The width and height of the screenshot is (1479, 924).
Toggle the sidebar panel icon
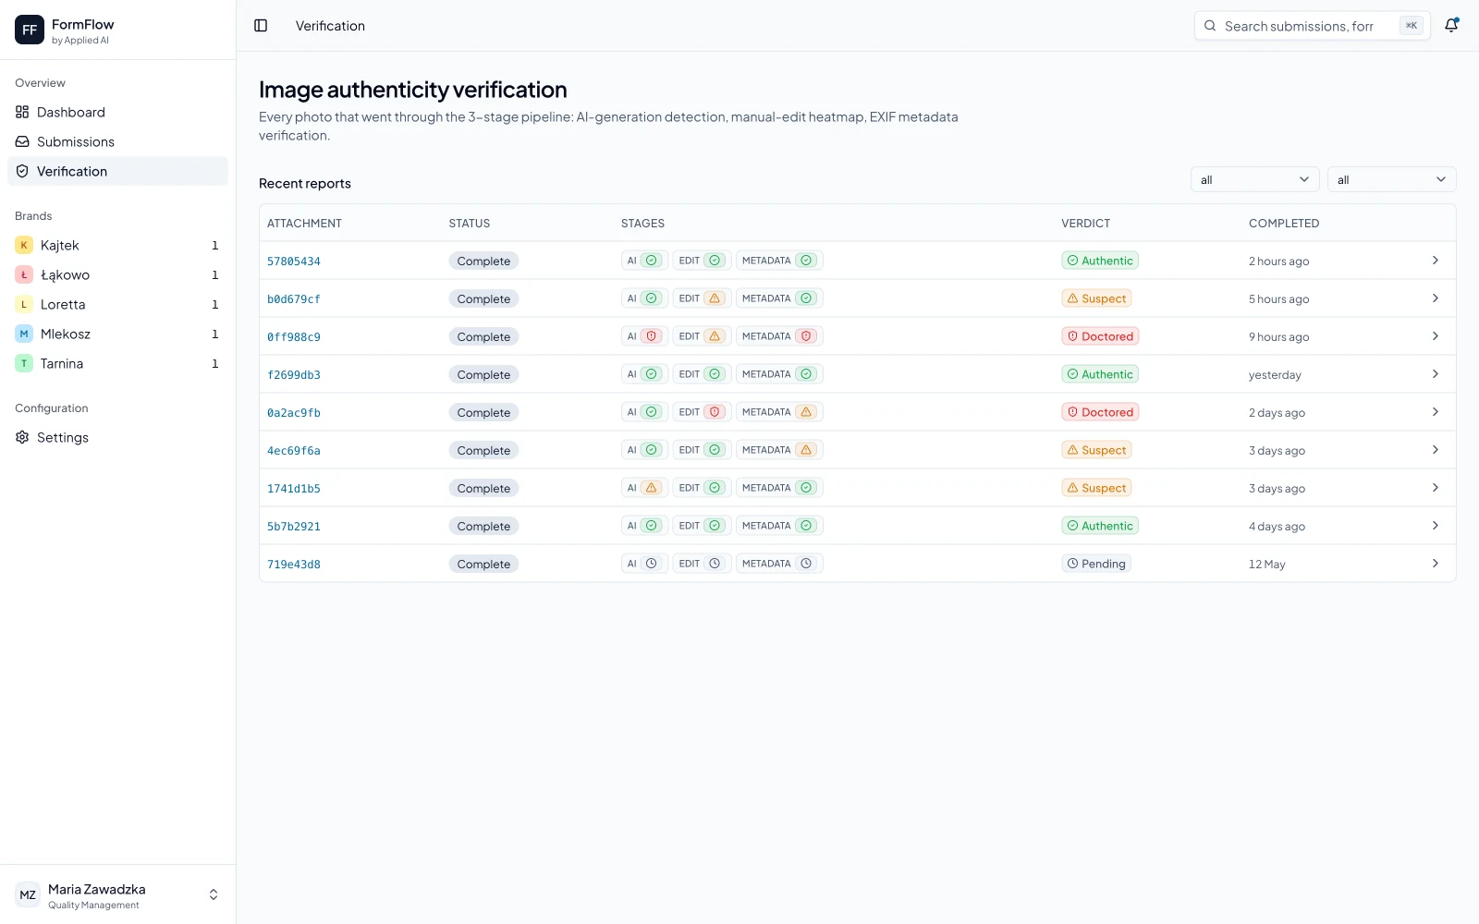point(261,26)
